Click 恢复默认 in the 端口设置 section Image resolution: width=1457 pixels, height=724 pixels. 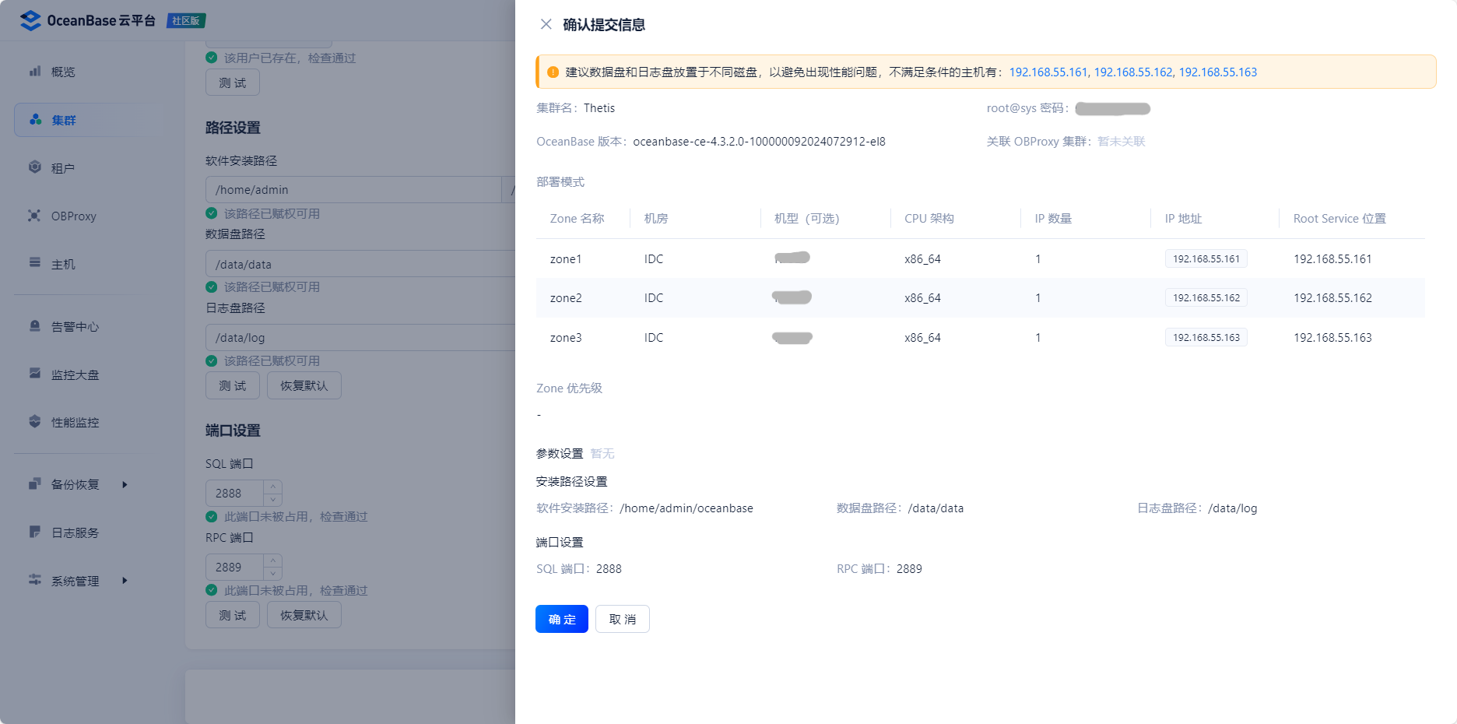coord(304,615)
